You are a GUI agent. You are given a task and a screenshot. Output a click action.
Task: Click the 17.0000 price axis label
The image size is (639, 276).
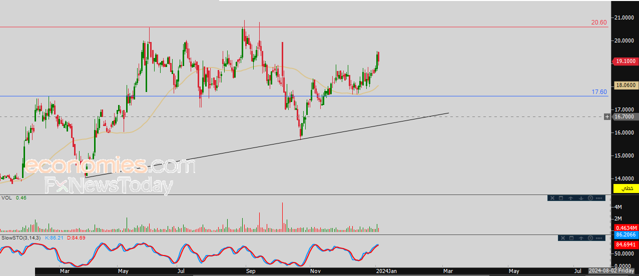pos(625,109)
